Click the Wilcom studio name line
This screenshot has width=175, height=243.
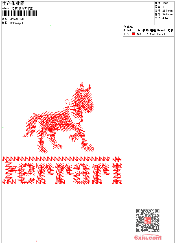[17, 8]
